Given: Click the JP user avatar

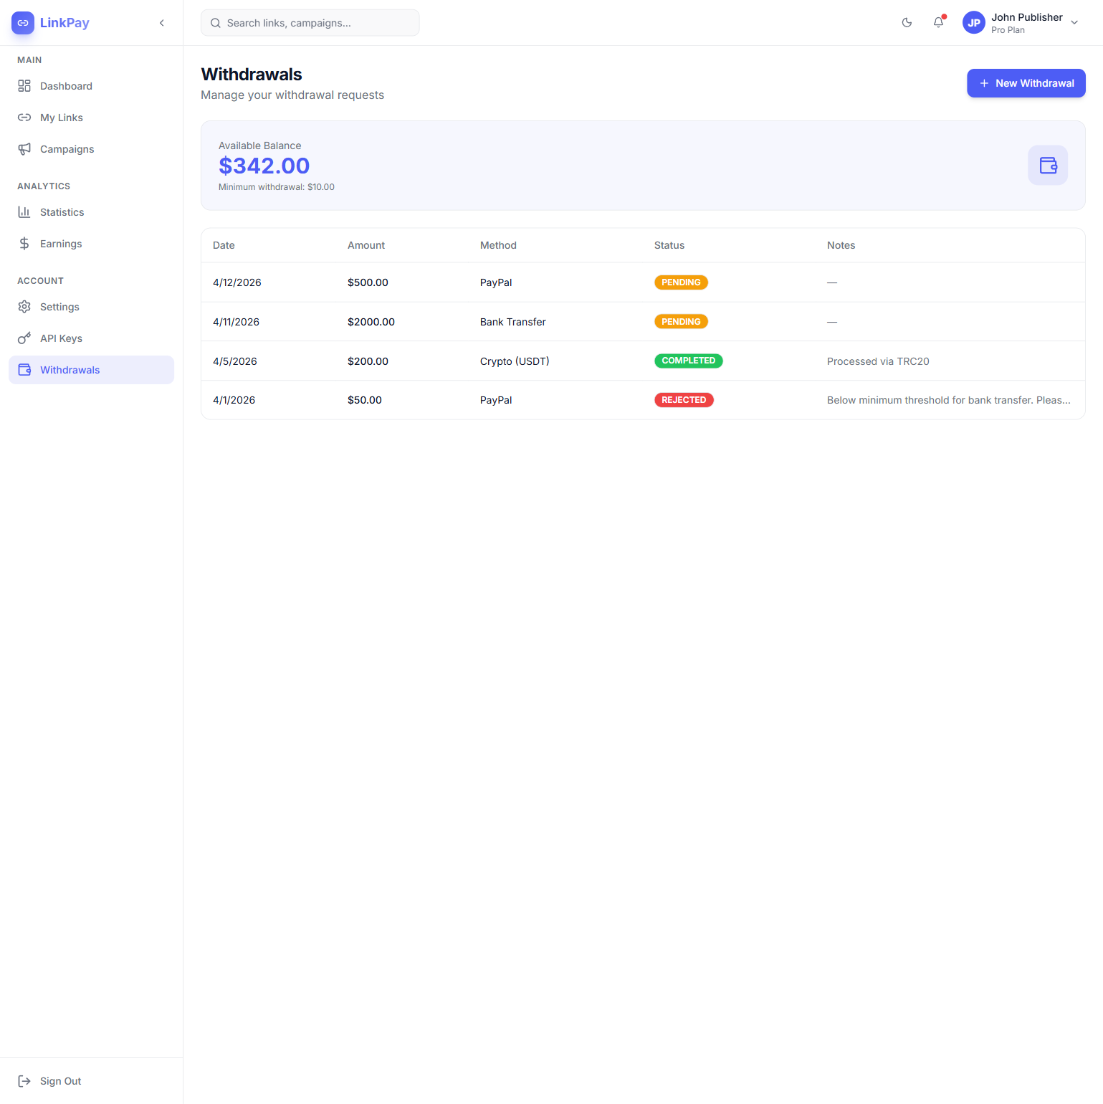Looking at the screenshot, I should coord(974,22).
